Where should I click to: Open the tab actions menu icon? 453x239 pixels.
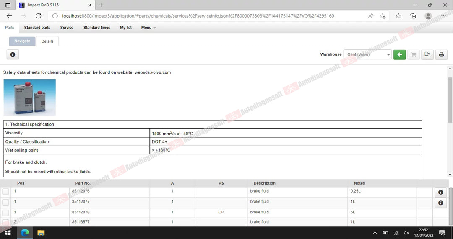click(x=8, y=5)
